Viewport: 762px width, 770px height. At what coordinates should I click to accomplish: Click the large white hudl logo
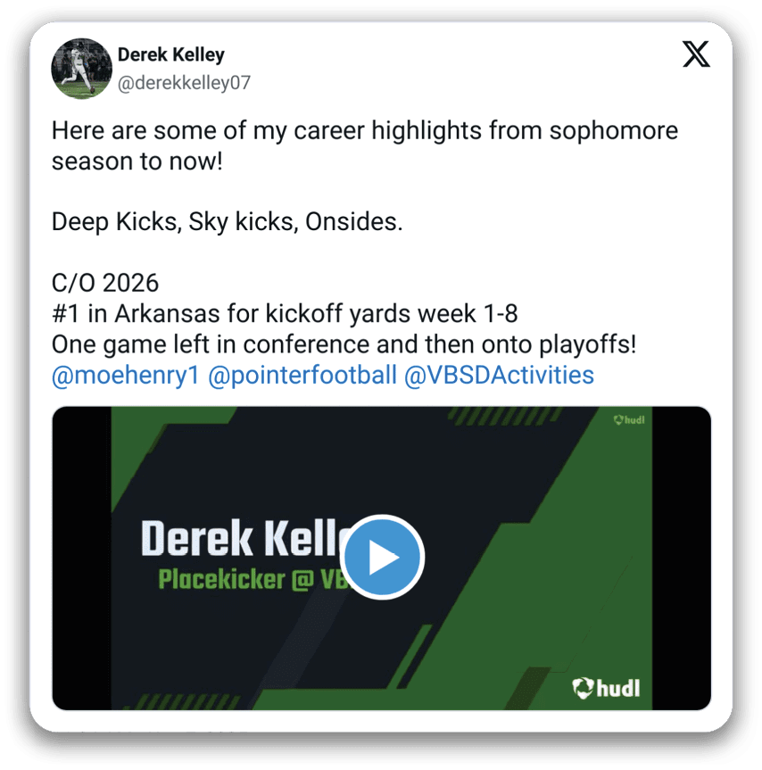click(x=608, y=688)
